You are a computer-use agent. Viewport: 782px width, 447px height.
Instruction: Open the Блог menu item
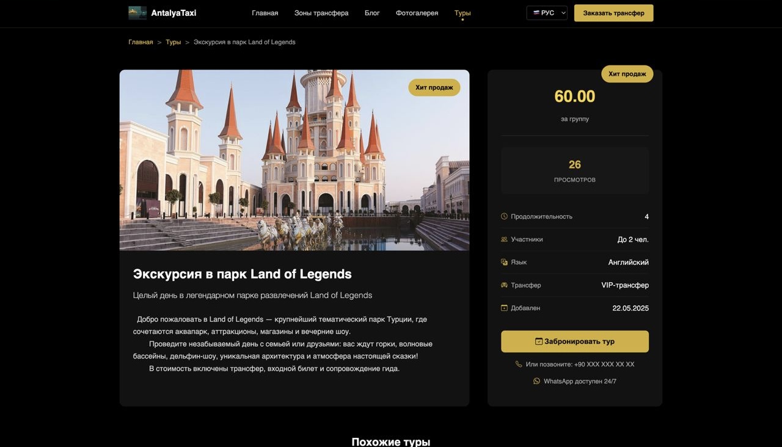tap(372, 13)
